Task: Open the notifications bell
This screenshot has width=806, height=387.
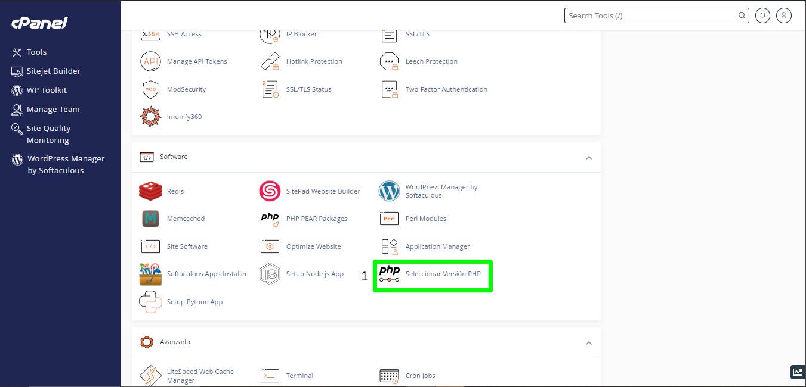Action: coord(762,15)
